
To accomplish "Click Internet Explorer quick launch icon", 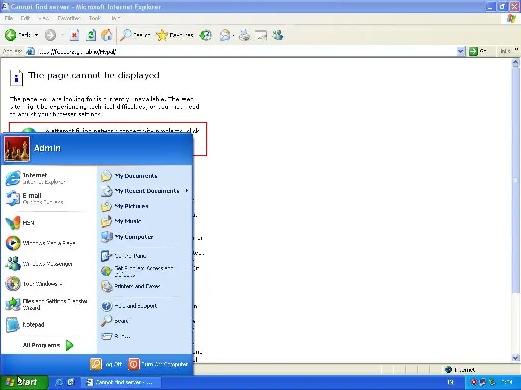I will tap(59, 382).
